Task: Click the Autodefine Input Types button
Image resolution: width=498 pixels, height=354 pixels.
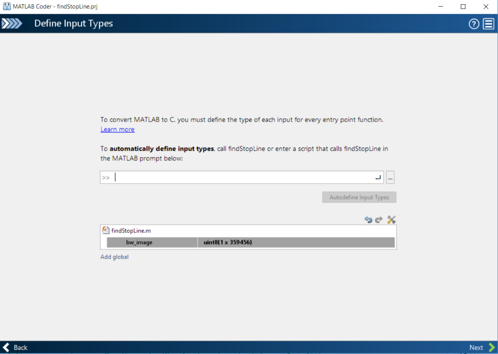Action: coord(359,197)
